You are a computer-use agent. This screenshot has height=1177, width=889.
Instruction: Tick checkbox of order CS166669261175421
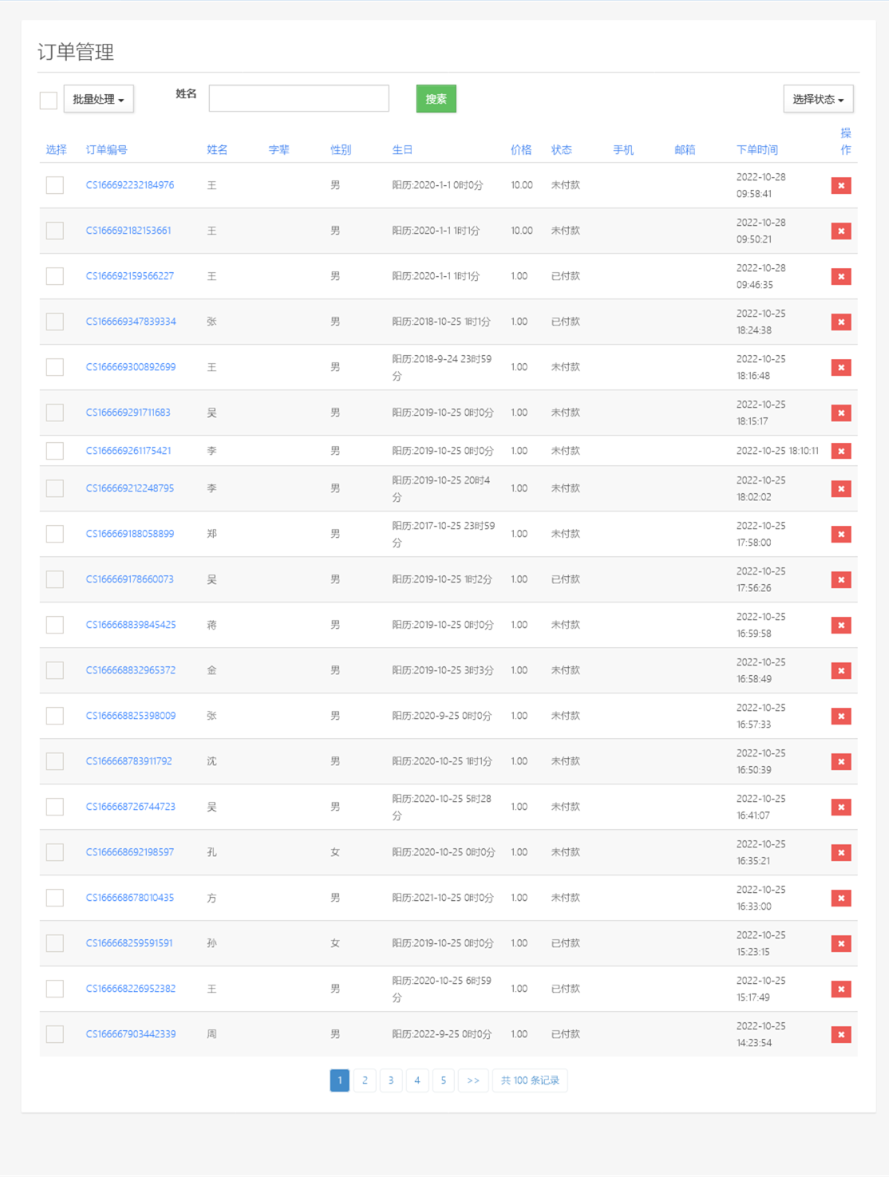tap(55, 451)
